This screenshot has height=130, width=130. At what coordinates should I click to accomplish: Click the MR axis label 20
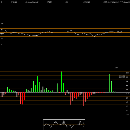127,90
